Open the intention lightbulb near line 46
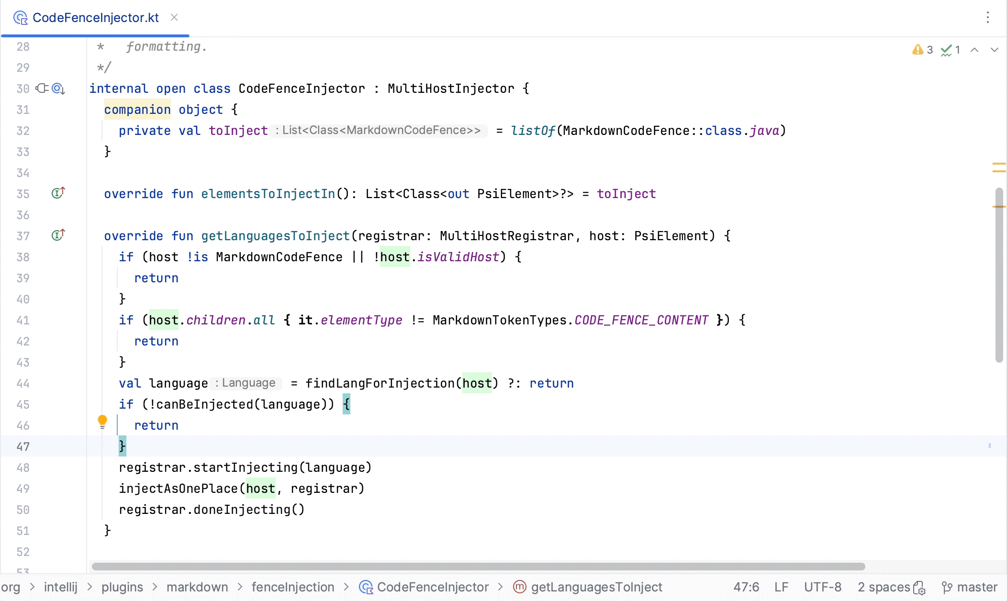Viewport: 1007px width, 601px height. tap(103, 421)
